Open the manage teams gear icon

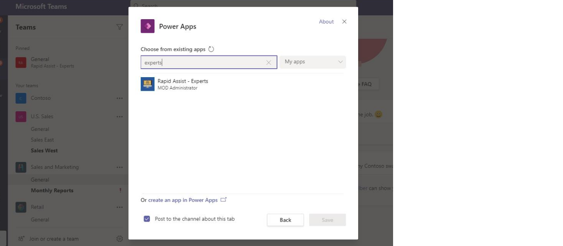coord(120,239)
